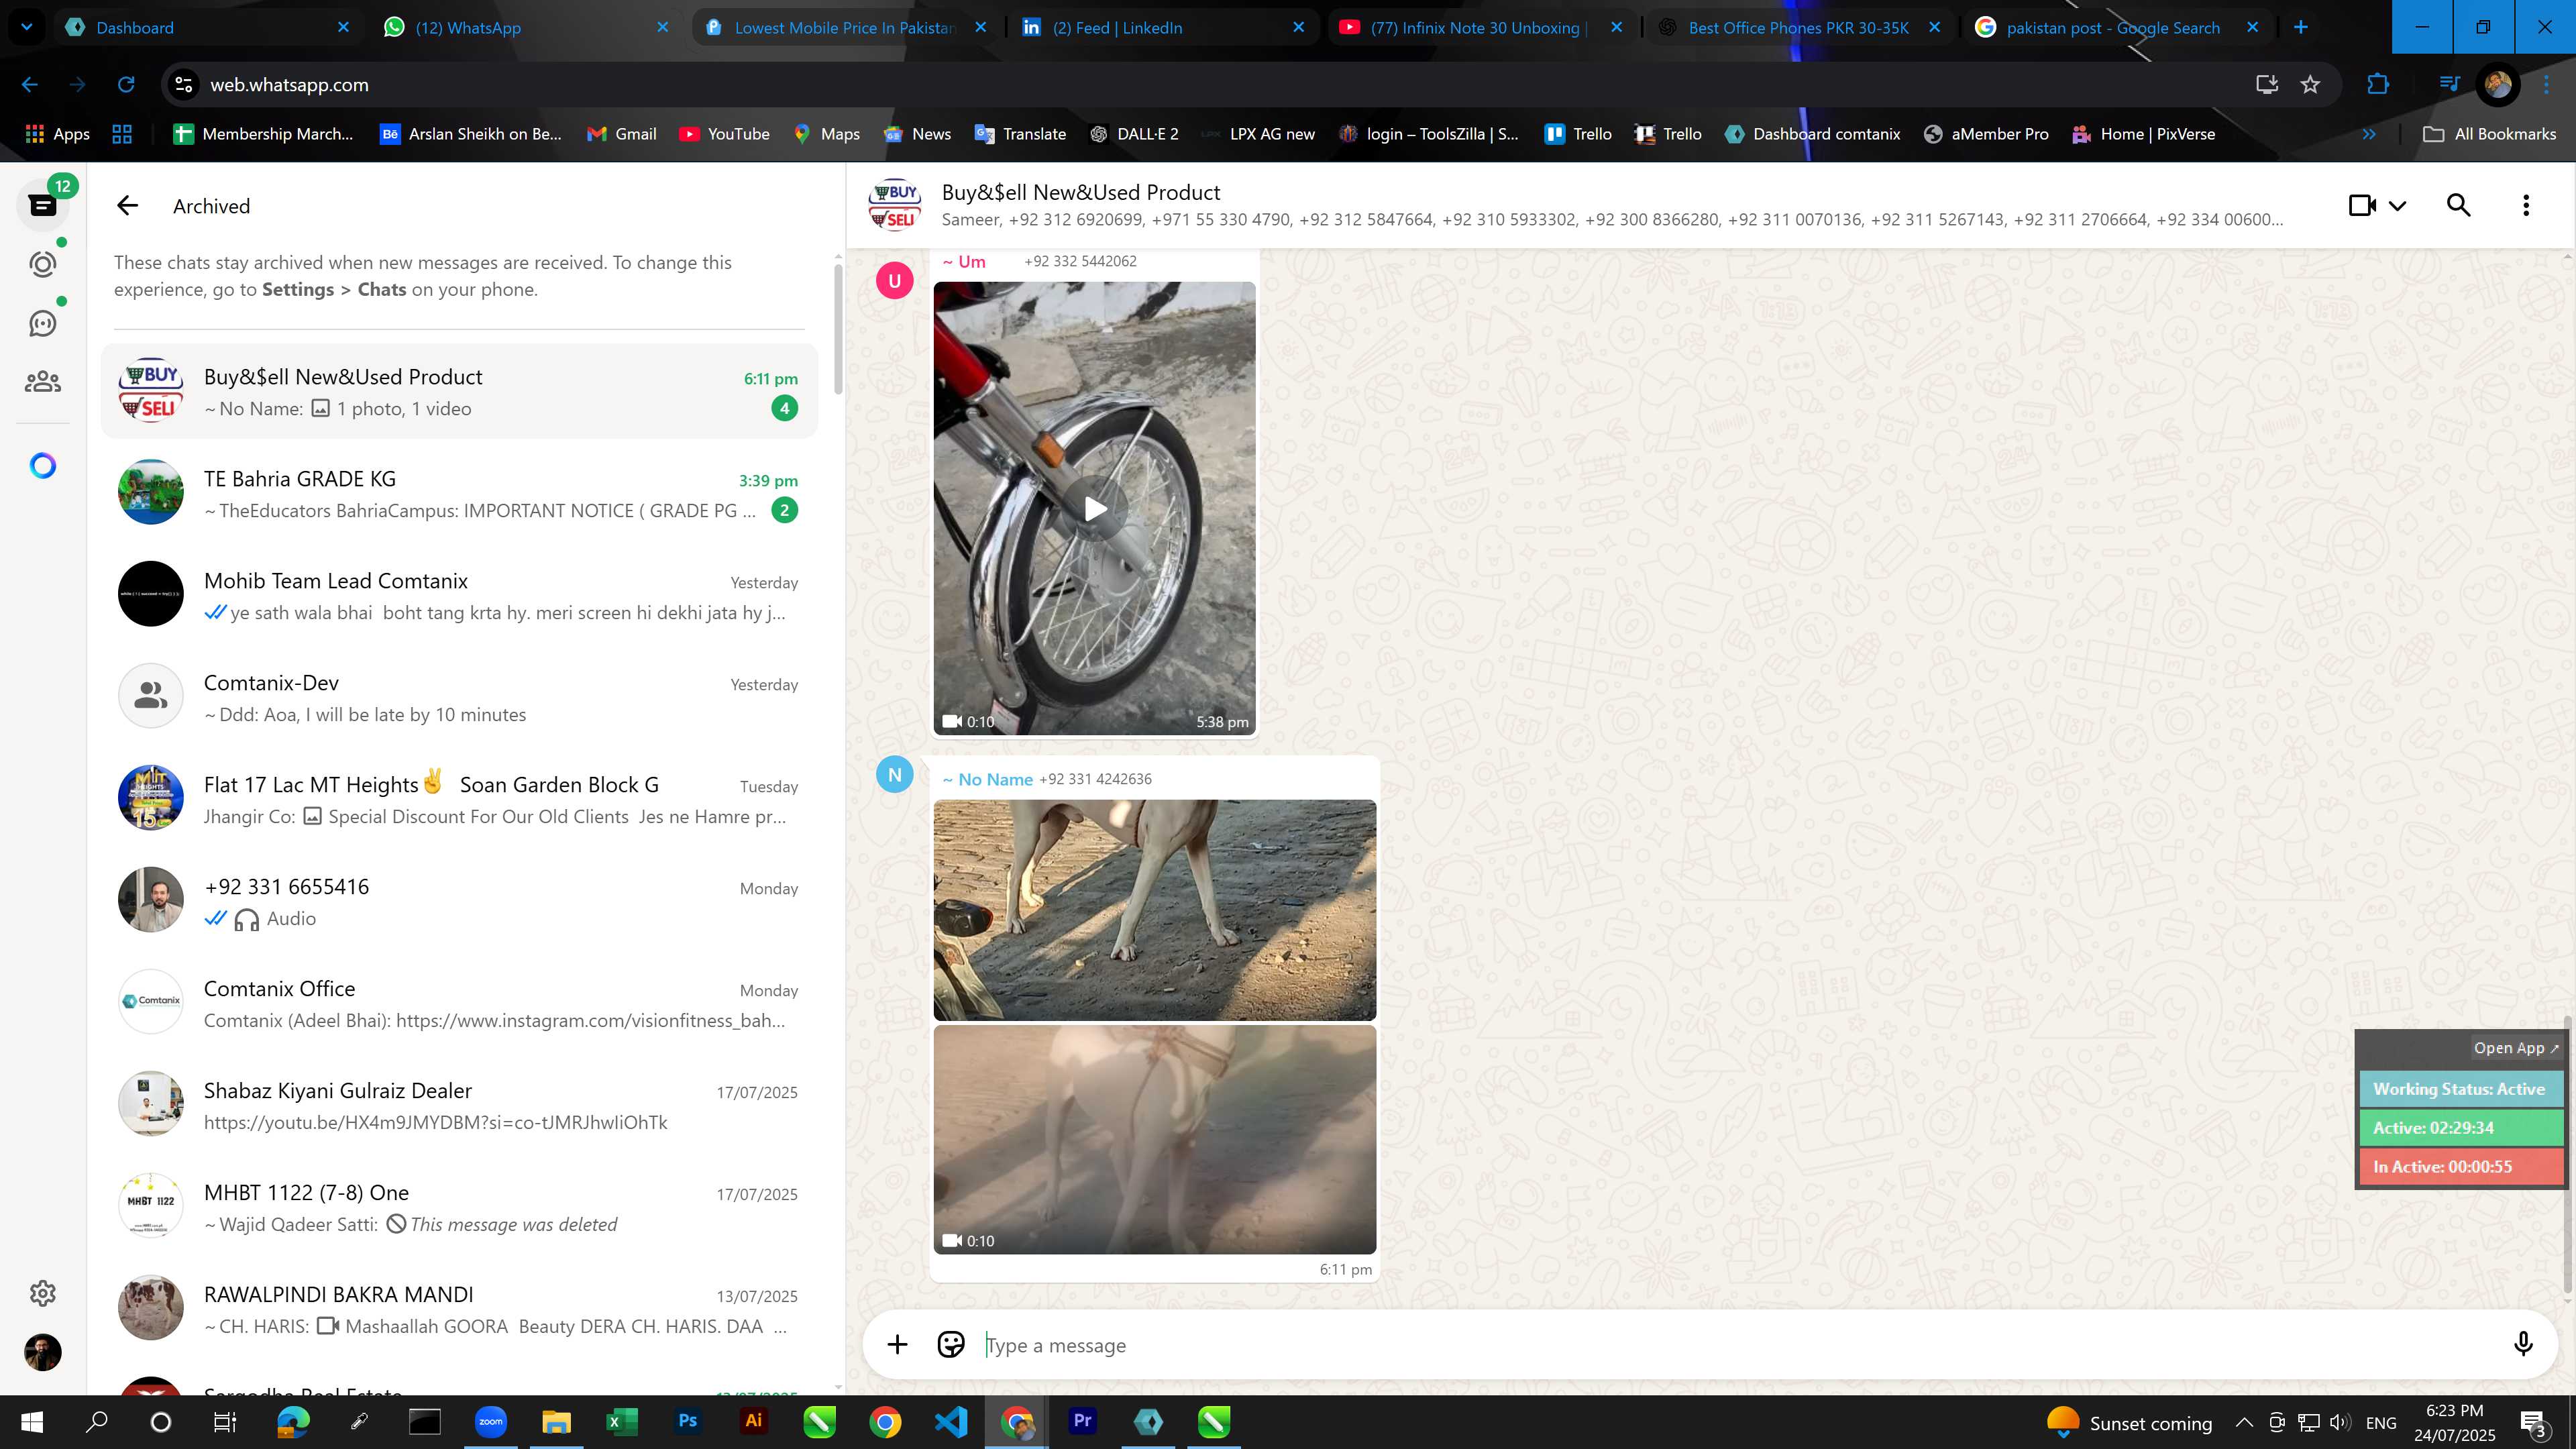The image size is (2576, 1449).
Task: Open the All Bookmarks folder
Action: coord(2490,134)
